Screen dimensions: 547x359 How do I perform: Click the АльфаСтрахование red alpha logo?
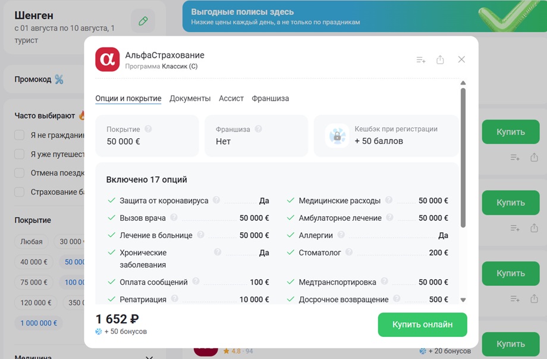pos(108,60)
